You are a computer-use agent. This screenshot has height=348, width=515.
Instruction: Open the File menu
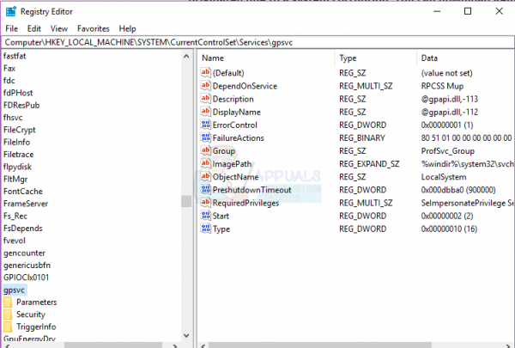11,29
